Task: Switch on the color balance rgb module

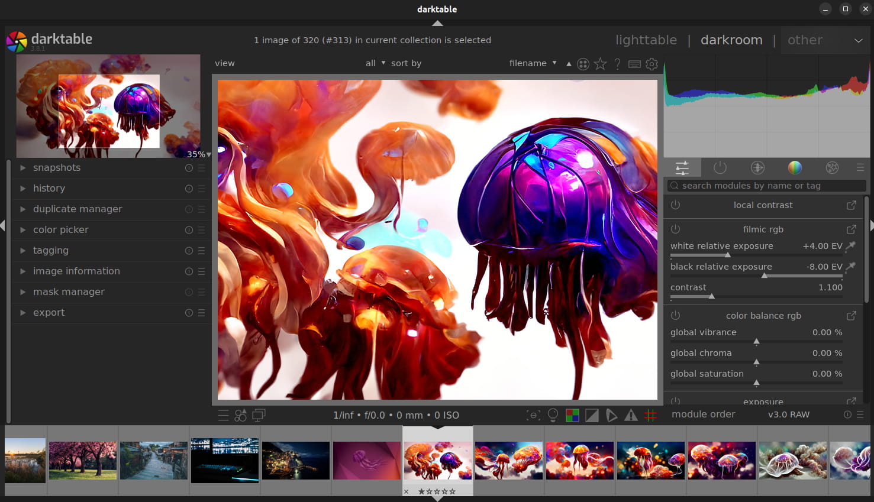Action: tap(675, 315)
